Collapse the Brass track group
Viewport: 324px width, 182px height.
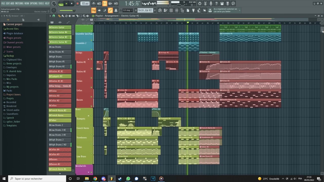coord(89,116)
